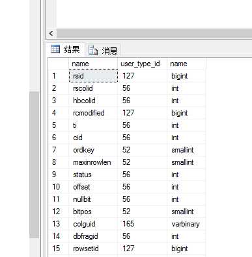The height and width of the screenshot is (257, 252).
Task: Select the first 'name' column header
Action: (93, 64)
